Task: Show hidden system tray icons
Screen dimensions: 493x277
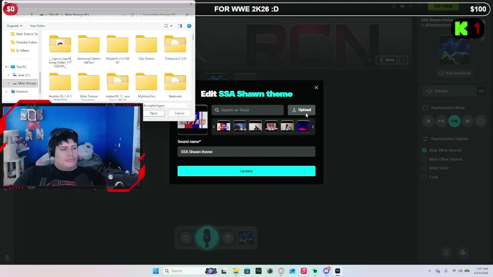Action: coord(429,271)
